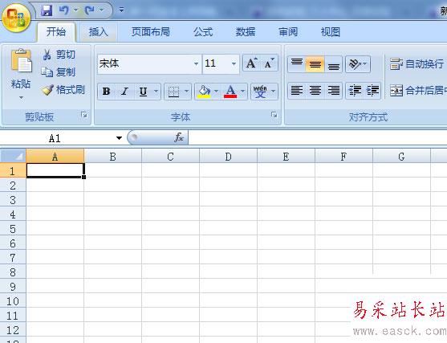The image size is (447, 343).
Task: Customize the quick access toolbar dropdown
Action: pyautogui.click(x=122, y=10)
